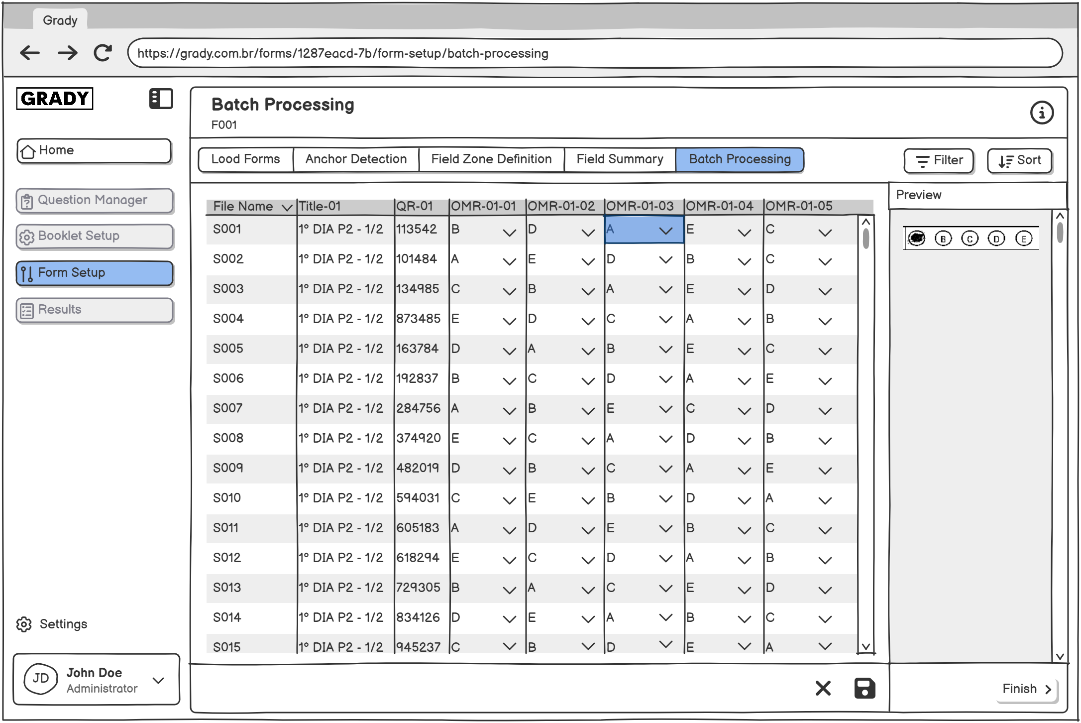Open the Anchor Detection tab
This screenshot has height=723, width=1081.
356,159
